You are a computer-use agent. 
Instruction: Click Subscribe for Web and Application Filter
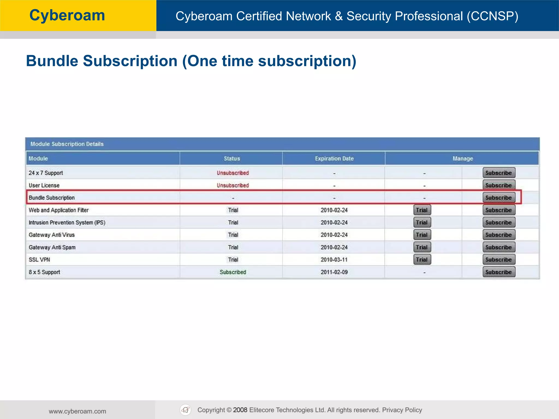click(x=499, y=210)
